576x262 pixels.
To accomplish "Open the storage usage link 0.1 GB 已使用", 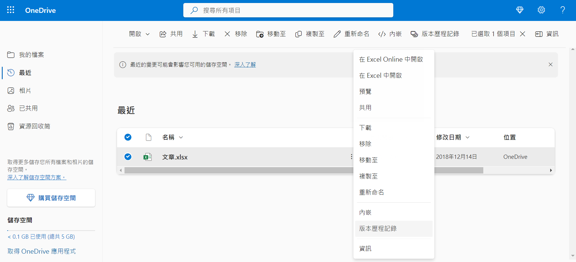I will point(41,237).
